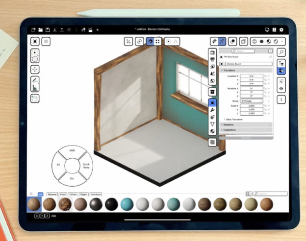Toggle the viewport gizmo button
Viewport: 306px width, 241px height.
[222, 41]
